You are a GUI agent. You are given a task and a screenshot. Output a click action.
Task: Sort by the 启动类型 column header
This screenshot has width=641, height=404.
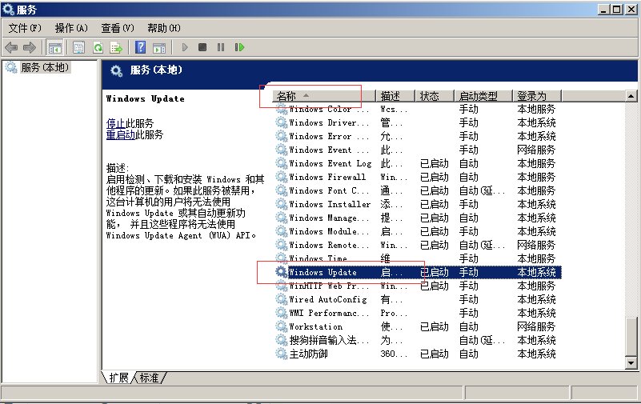(483, 96)
